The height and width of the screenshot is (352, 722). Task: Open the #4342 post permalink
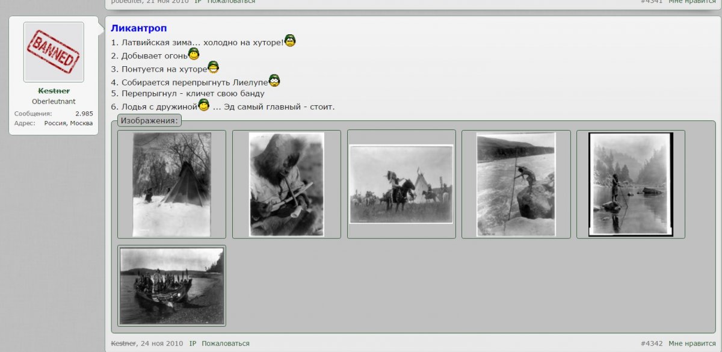tap(651, 344)
